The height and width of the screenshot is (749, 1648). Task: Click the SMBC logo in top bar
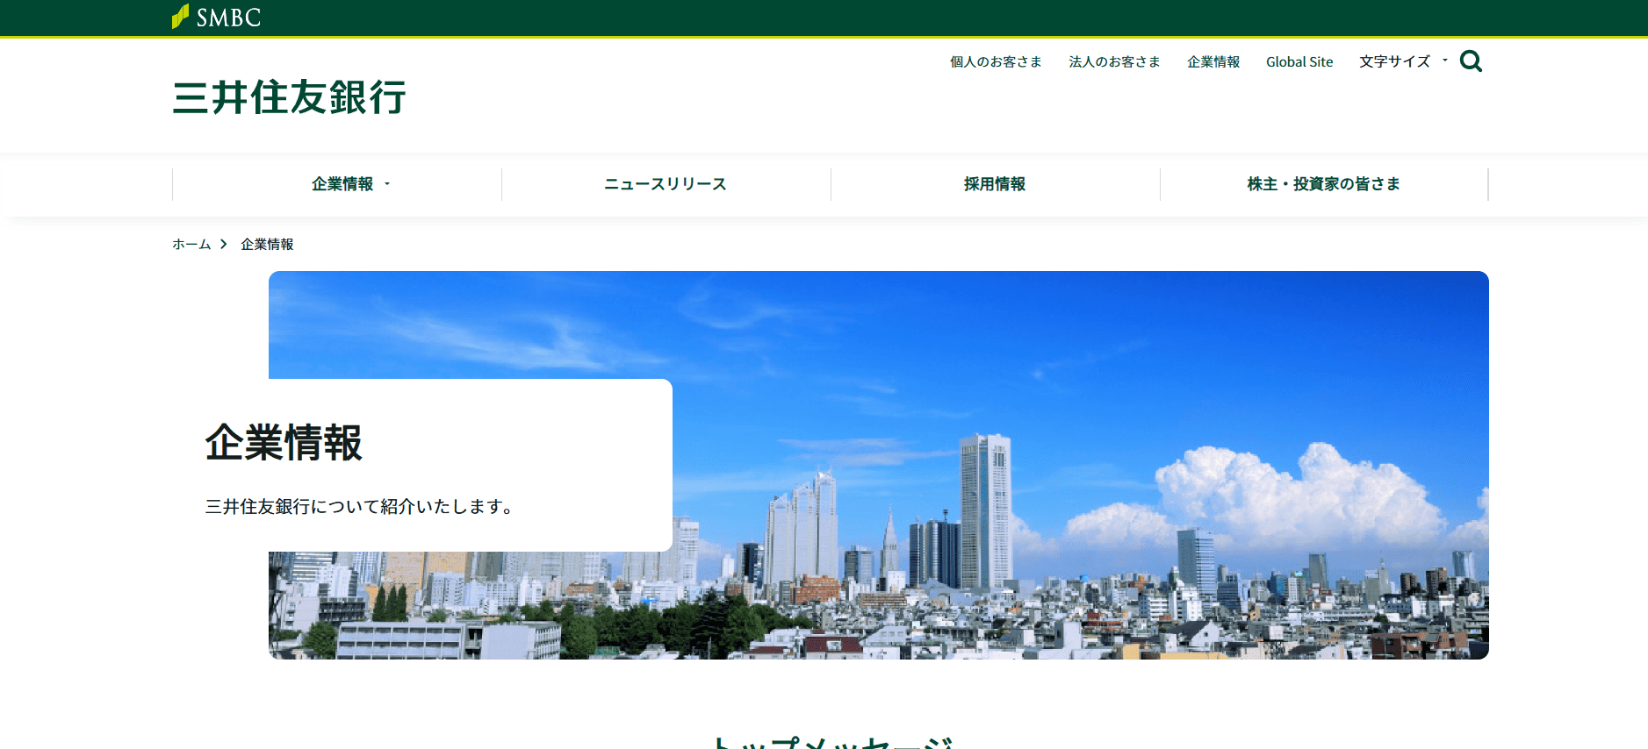(216, 17)
